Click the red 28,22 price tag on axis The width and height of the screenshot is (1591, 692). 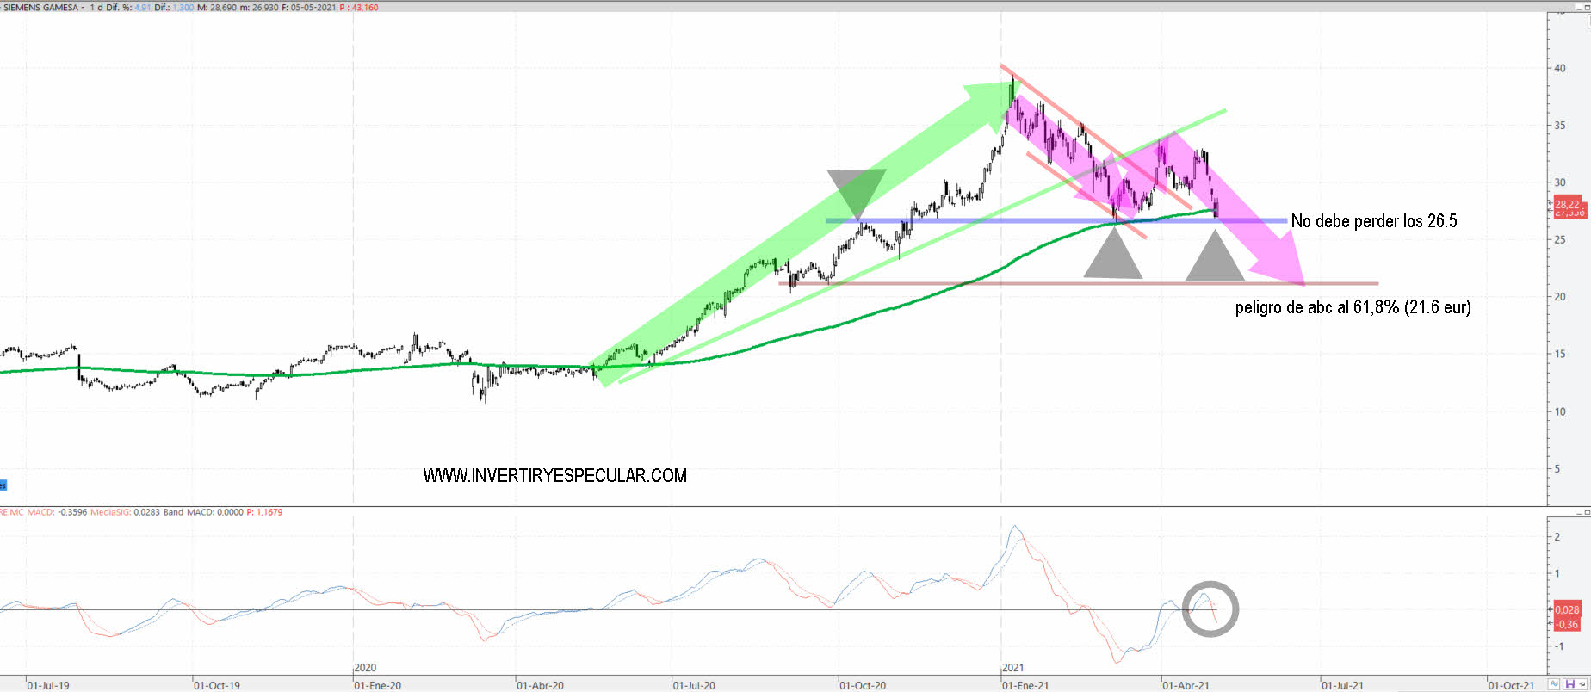pos(1568,204)
